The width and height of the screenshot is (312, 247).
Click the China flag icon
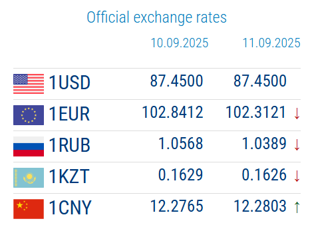pos(29,209)
